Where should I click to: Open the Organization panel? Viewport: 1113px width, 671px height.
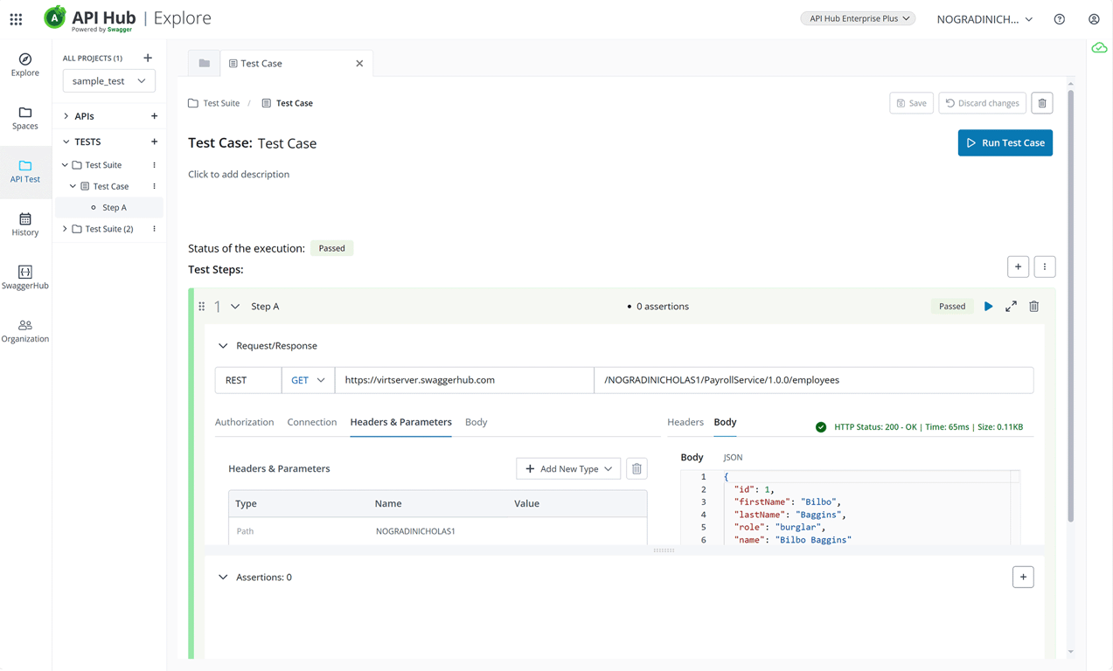(x=25, y=332)
